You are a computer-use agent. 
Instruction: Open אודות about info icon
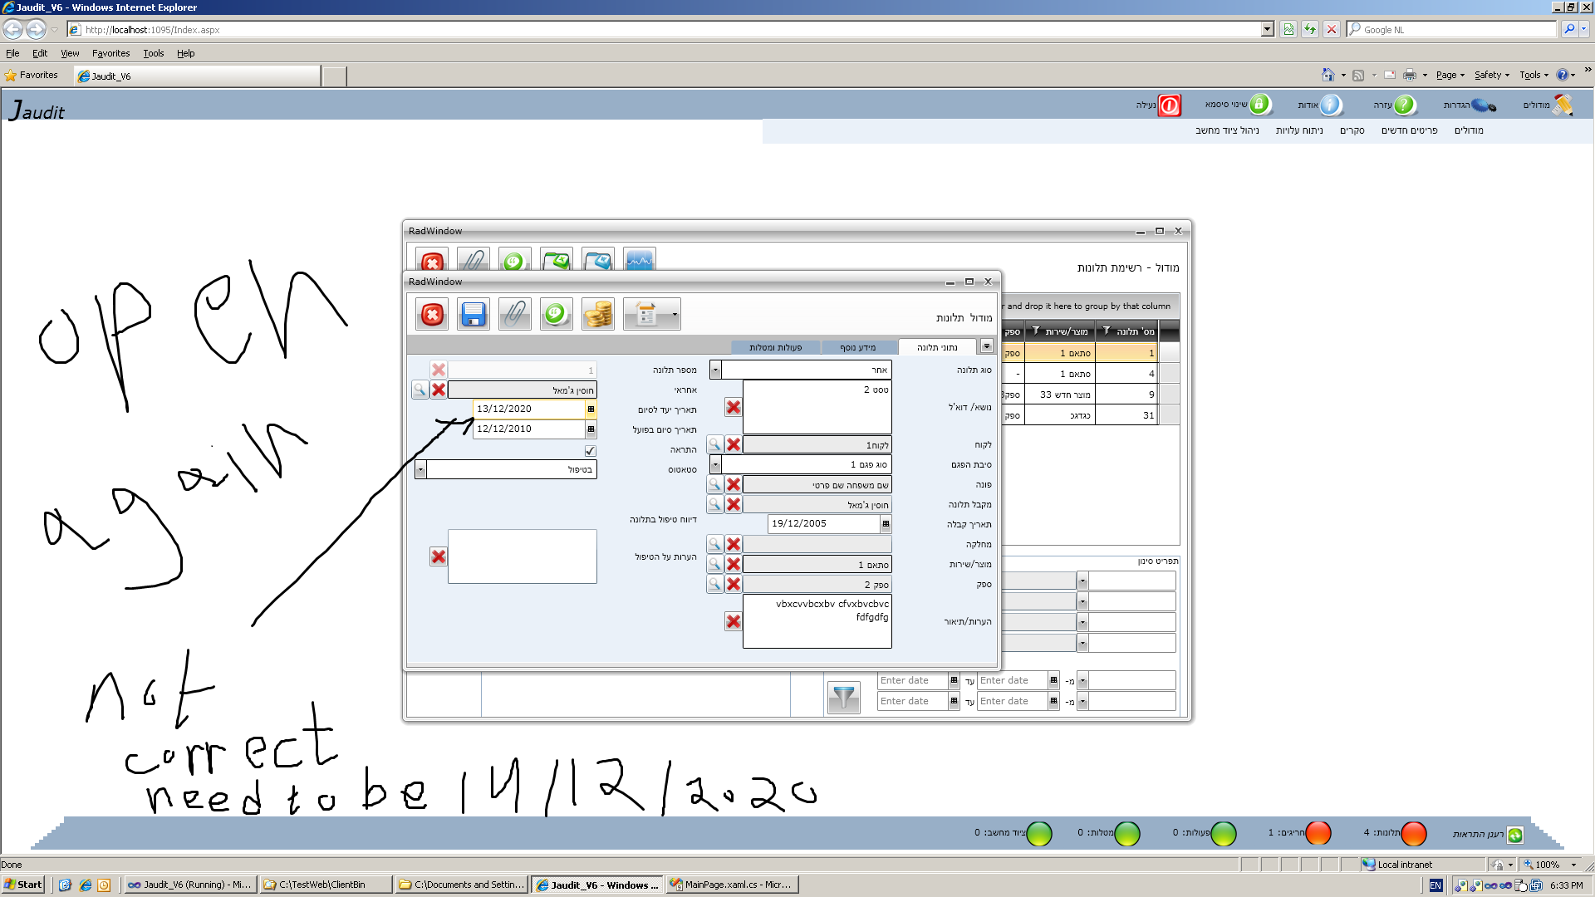point(1330,105)
